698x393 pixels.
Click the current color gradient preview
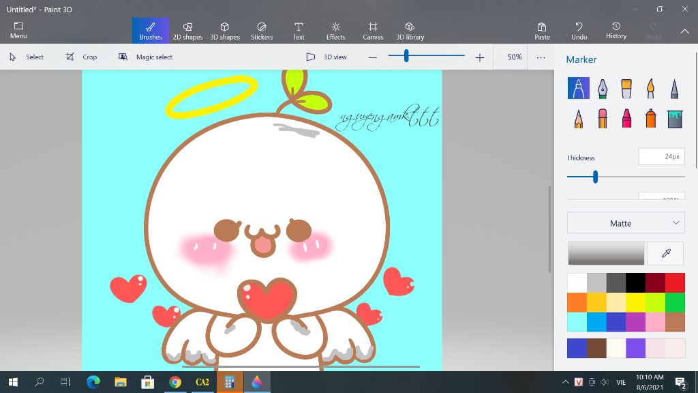click(606, 253)
